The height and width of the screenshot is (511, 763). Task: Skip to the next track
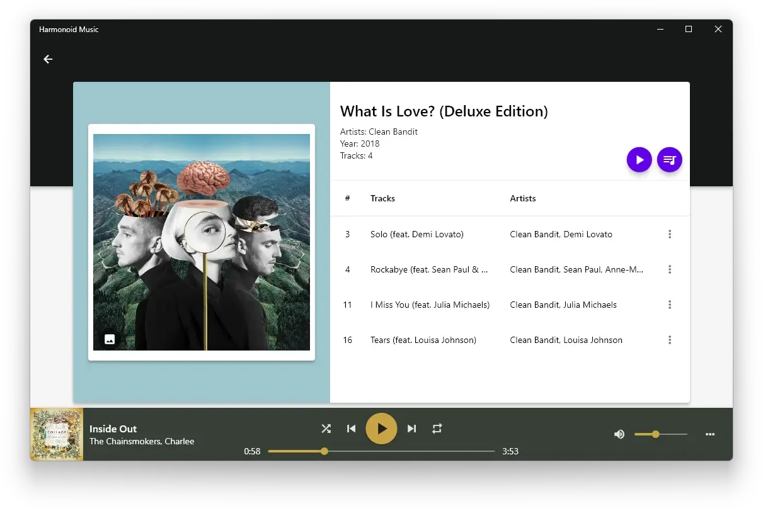tap(411, 429)
